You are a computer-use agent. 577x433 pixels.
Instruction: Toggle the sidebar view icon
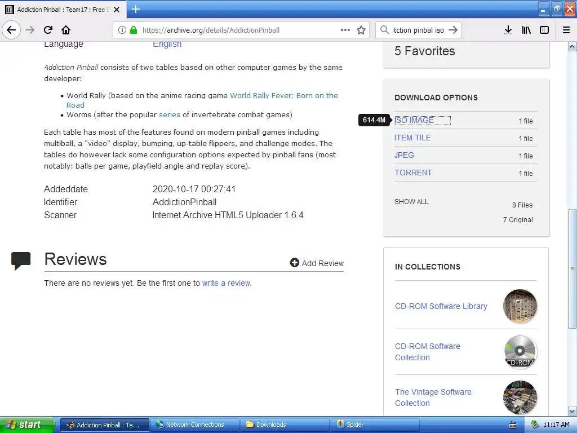pos(544,30)
